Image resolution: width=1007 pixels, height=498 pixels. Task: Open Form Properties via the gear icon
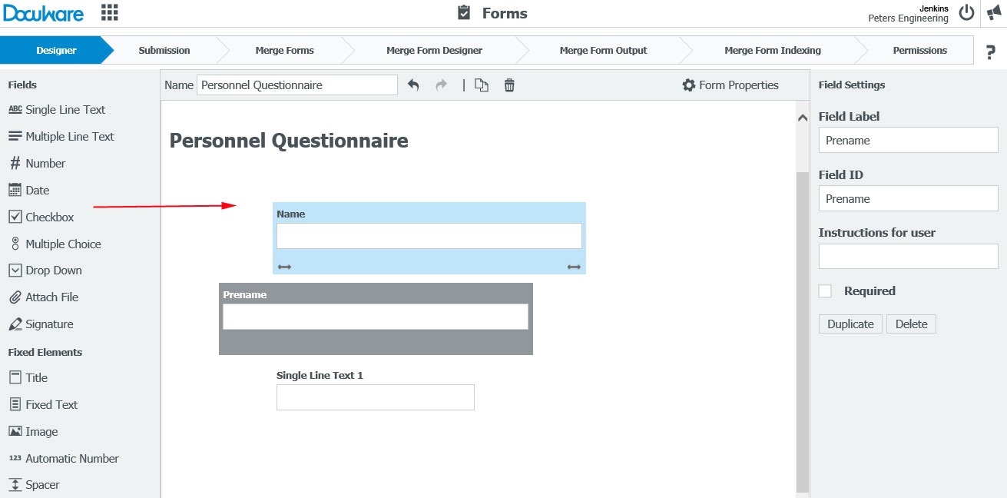pos(730,85)
